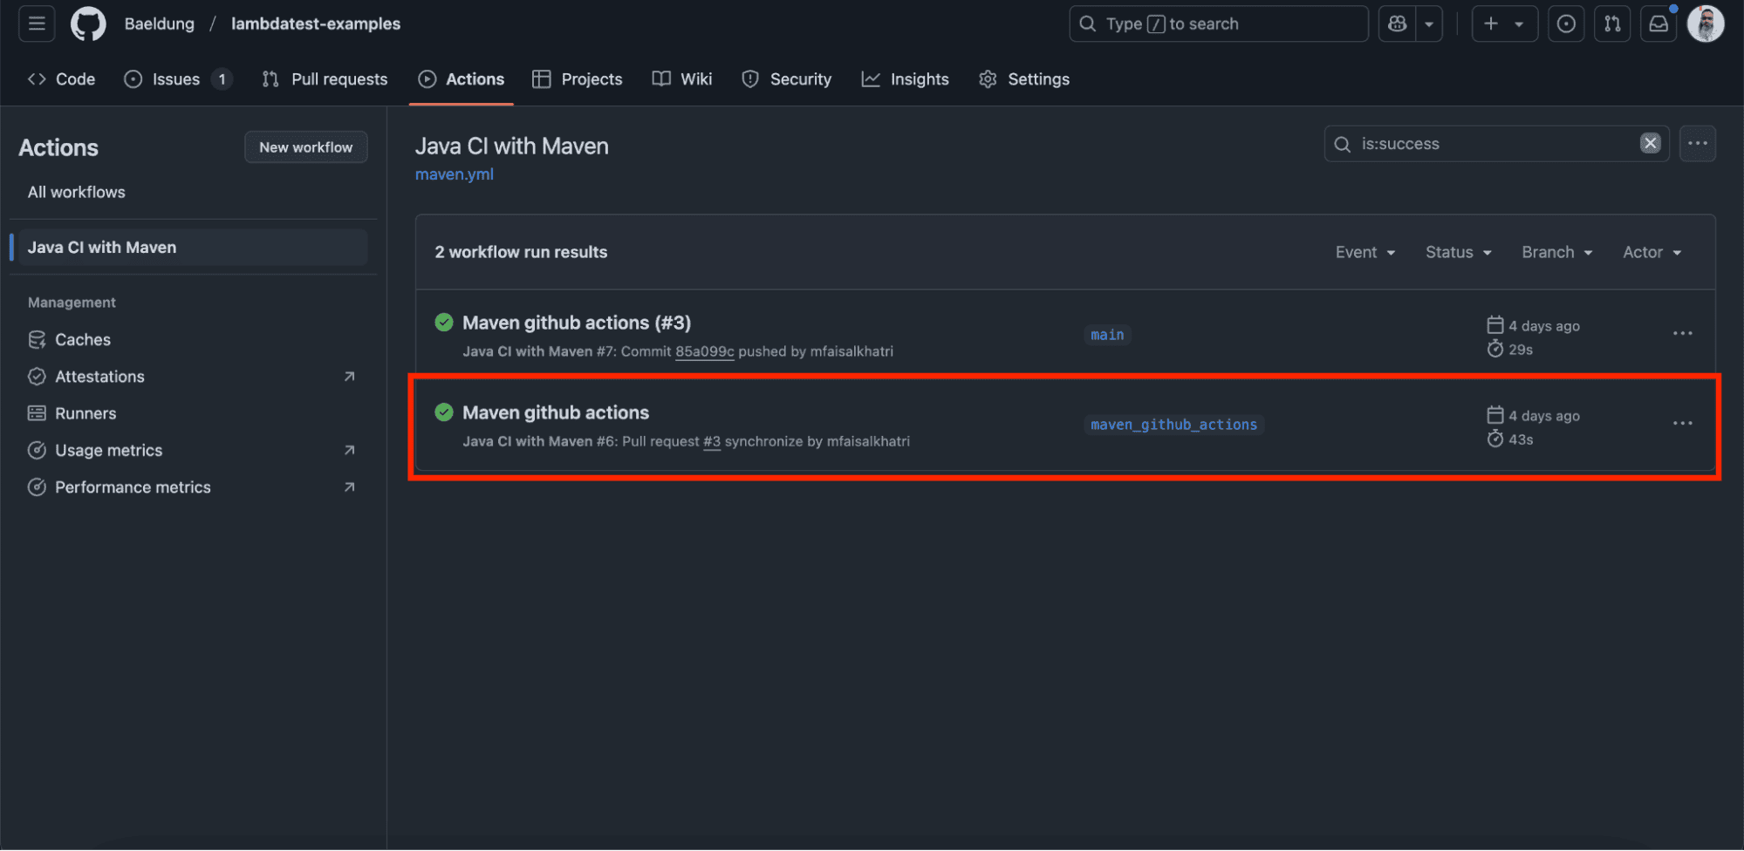Open the Copilot chat icon

pos(1398,24)
